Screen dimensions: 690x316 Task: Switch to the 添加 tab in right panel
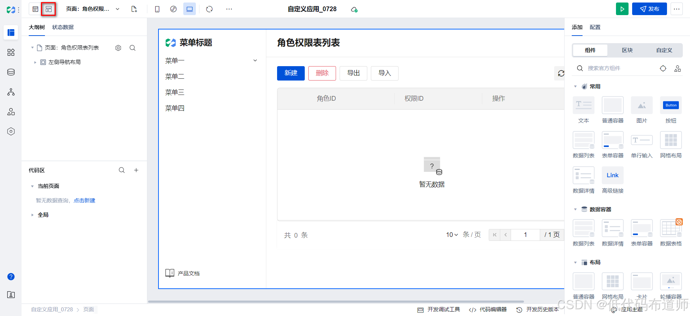coord(577,27)
